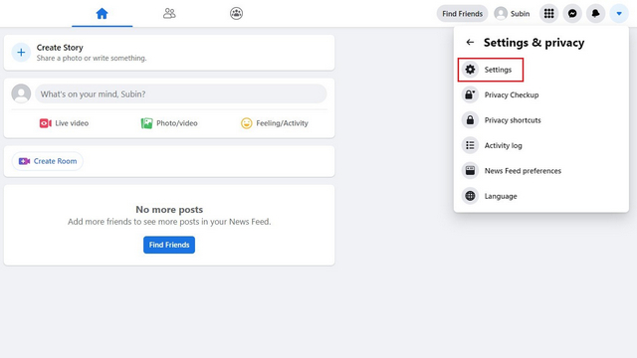The width and height of the screenshot is (637, 358).
Task: Open the apps grid menu icon
Action: click(x=548, y=13)
